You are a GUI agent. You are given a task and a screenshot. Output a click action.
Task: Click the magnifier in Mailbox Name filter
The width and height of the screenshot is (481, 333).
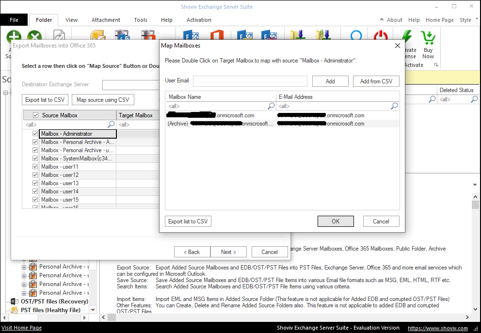(271, 106)
